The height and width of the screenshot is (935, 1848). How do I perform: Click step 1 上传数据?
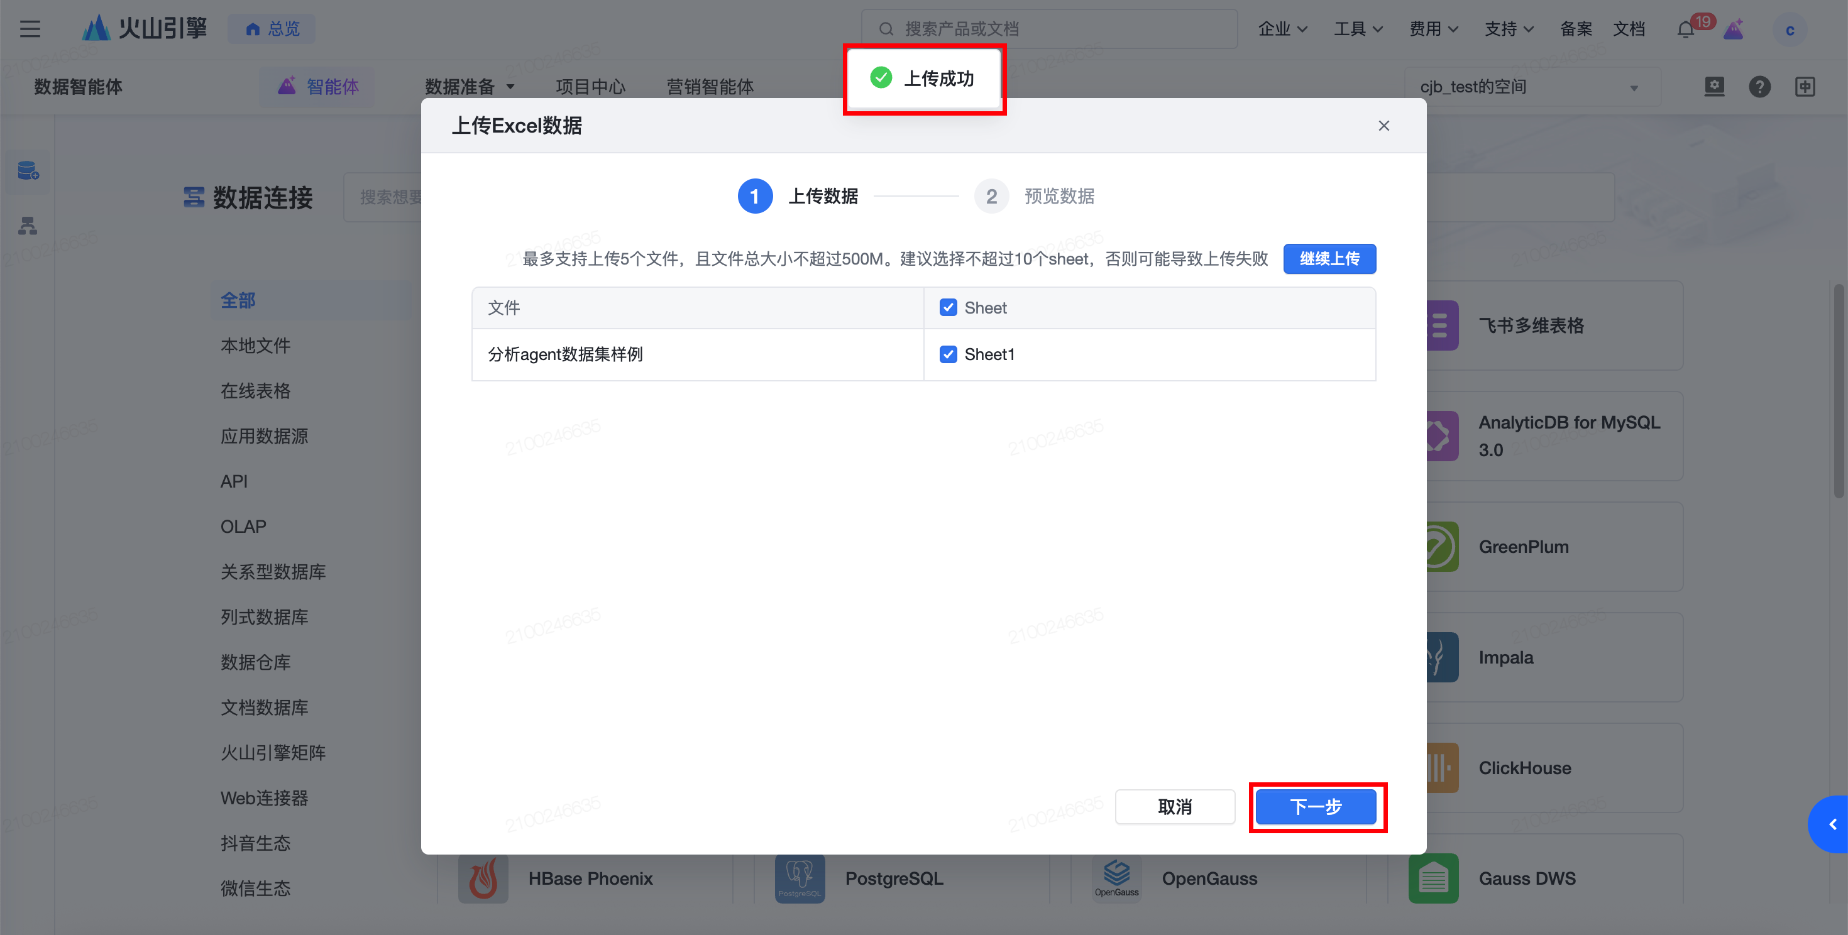pyautogui.click(x=798, y=197)
